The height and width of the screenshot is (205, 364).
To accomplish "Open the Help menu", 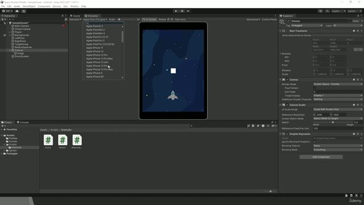I will [x=84, y=6].
